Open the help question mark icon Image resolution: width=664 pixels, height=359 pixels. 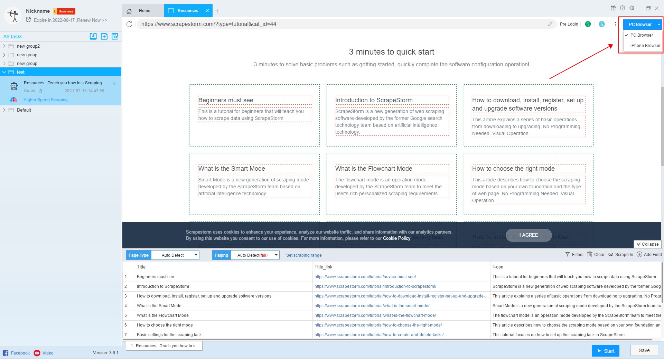click(622, 8)
